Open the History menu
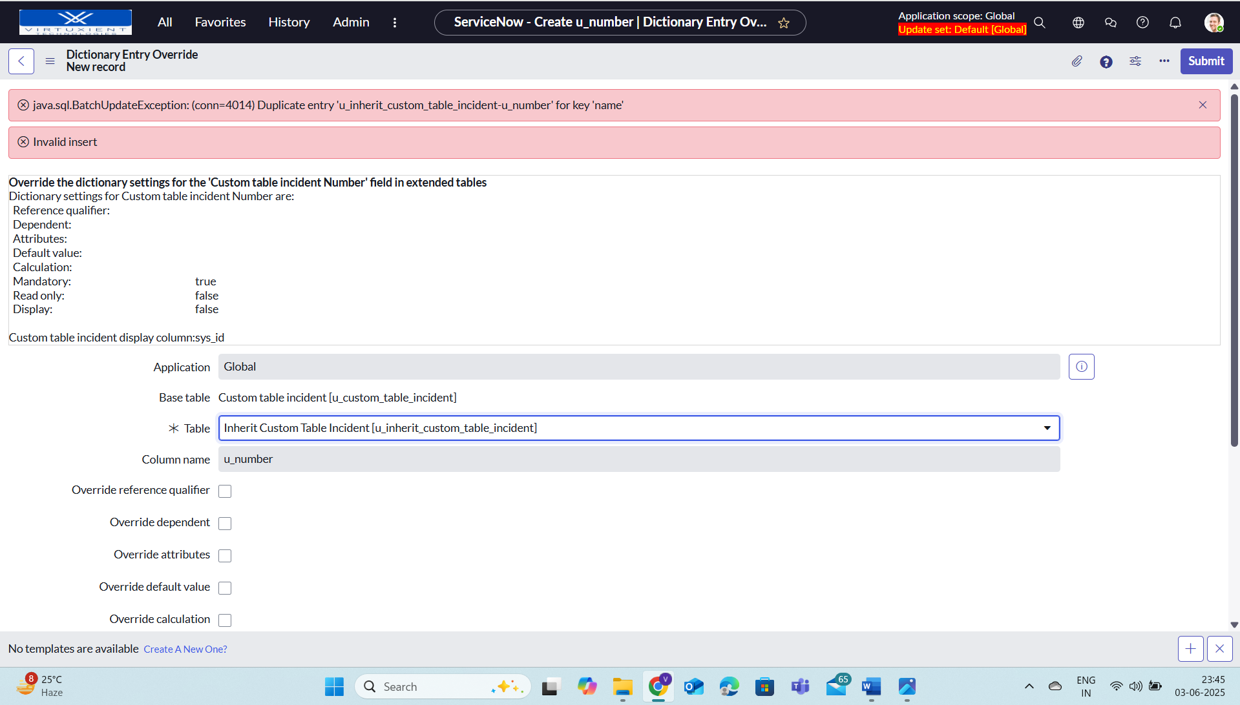Viewport: 1240px width, 705px height. pyautogui.click(x=289, y=22)
